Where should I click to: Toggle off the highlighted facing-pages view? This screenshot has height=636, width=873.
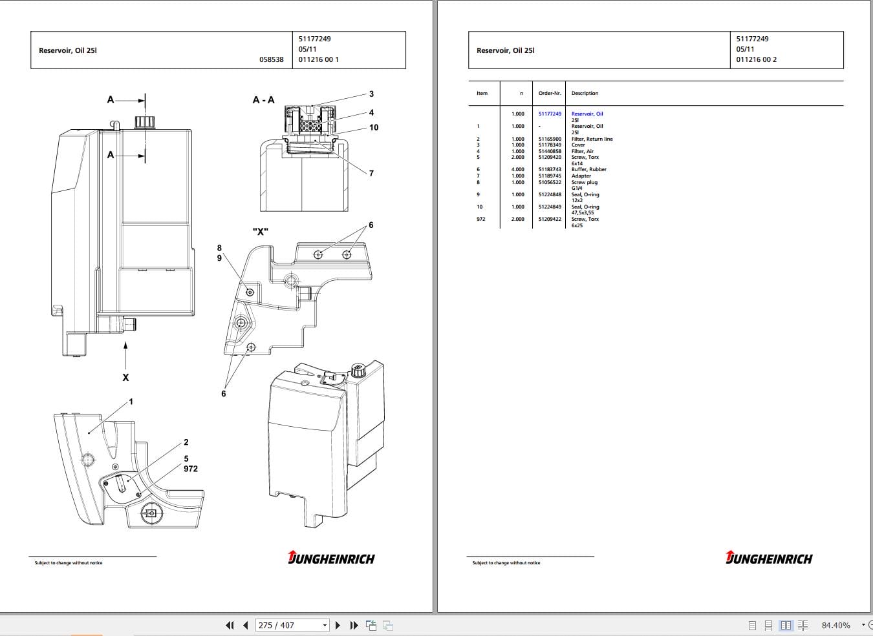click(x=786, y=625)
